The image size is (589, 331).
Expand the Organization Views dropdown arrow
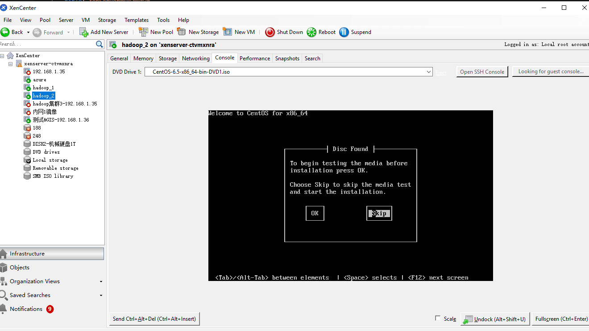coord(101,282)
